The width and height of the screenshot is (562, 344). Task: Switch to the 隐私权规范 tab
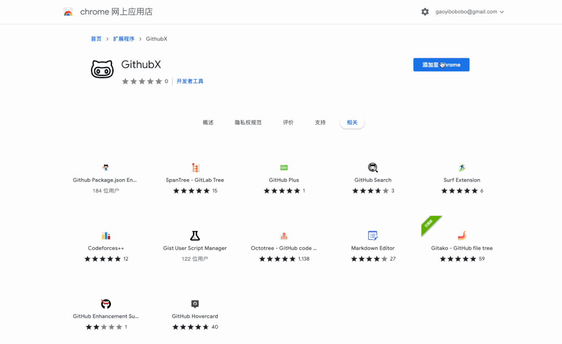(248, 122)
